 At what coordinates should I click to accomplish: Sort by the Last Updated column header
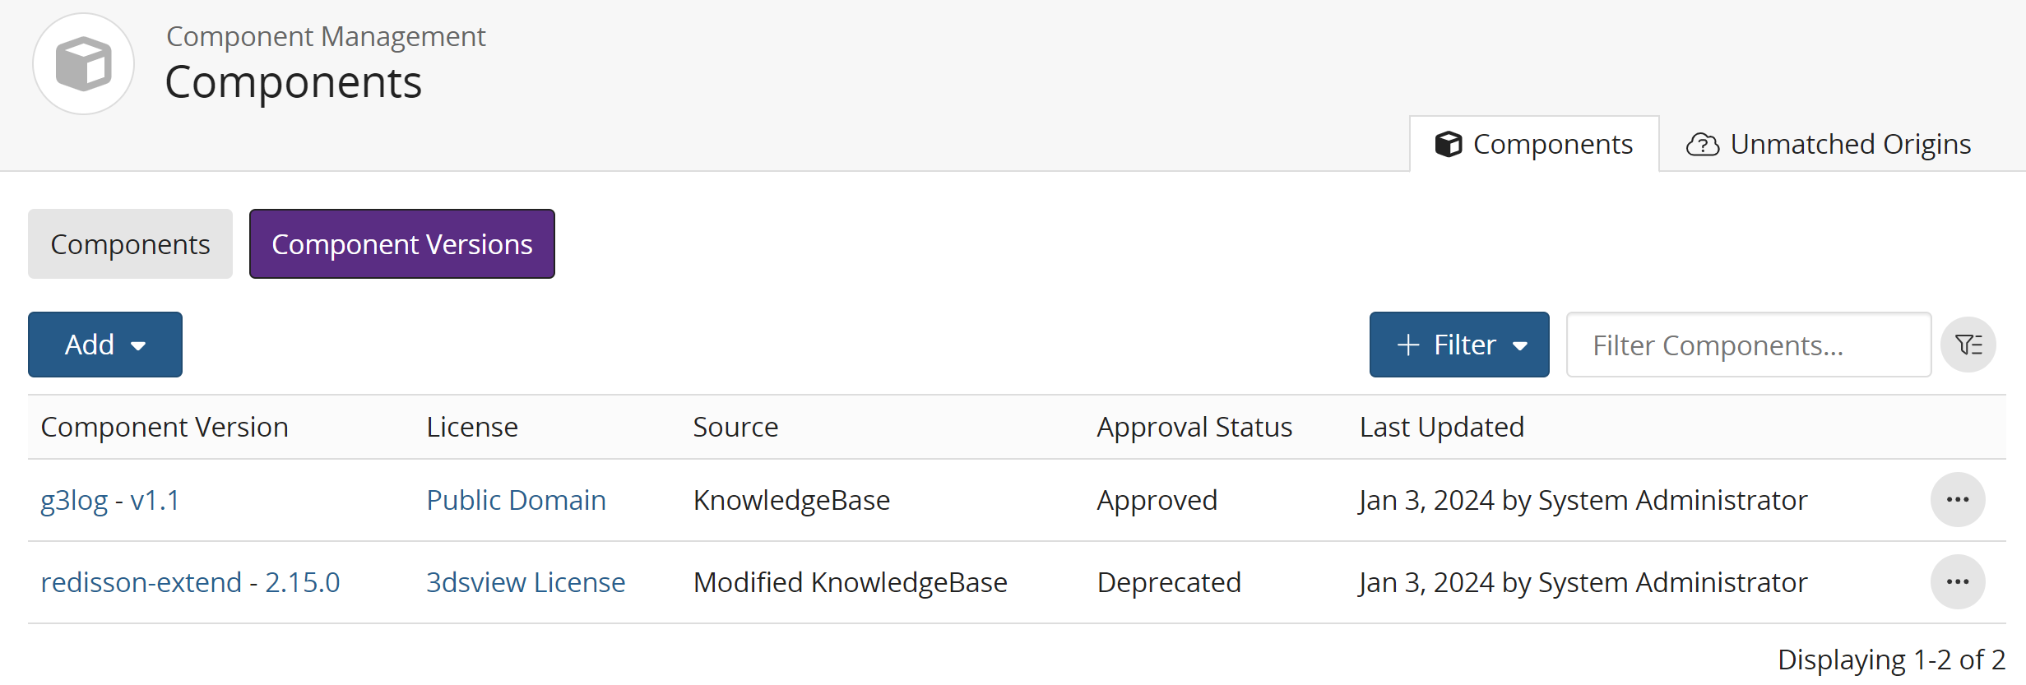(1441, 427)
